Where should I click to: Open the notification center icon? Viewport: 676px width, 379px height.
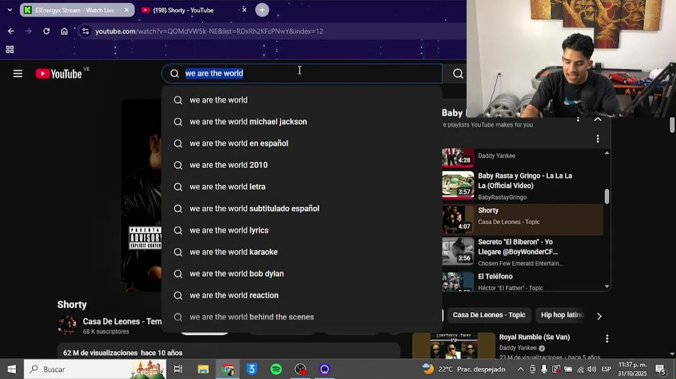(660, 369)
